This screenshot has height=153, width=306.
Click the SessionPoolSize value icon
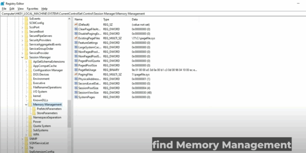[76, 88]
